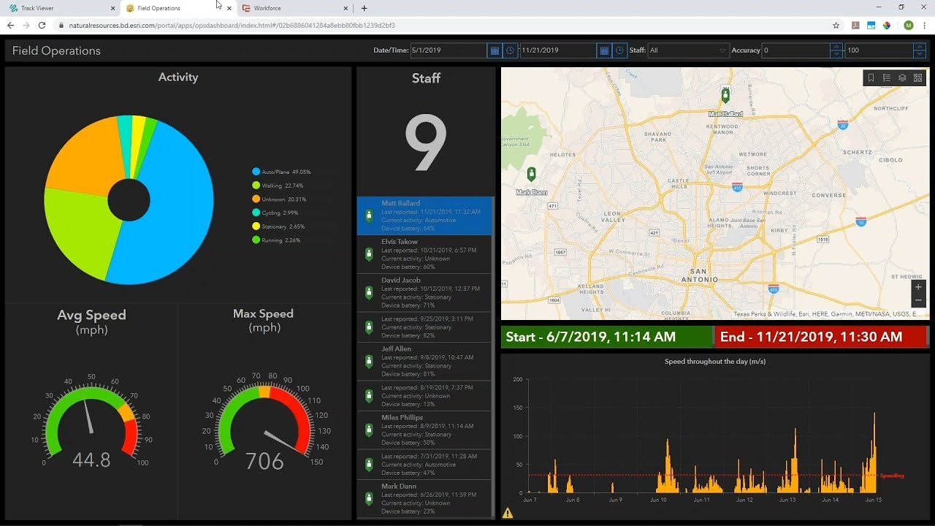Decrease the Accuracy minimum value
The width and height of the screenshot is (935, 526).
pos(836,55)
